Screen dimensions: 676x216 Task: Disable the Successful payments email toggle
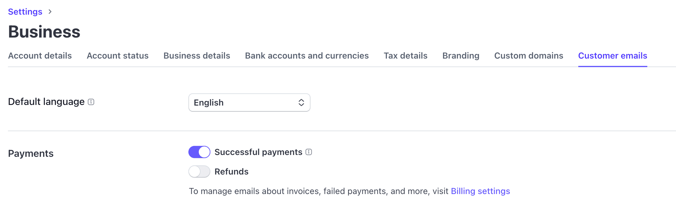(199, 152)
